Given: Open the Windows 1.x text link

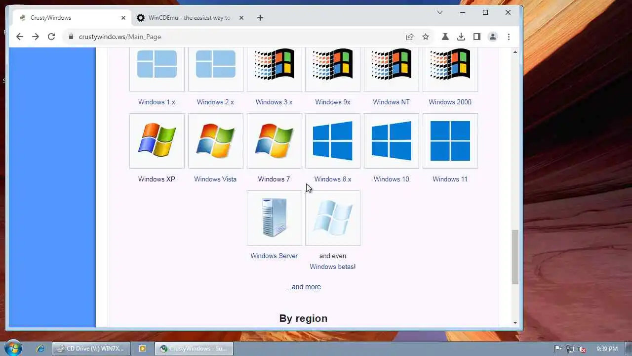Looking at the screenshot, I should 157,102.
